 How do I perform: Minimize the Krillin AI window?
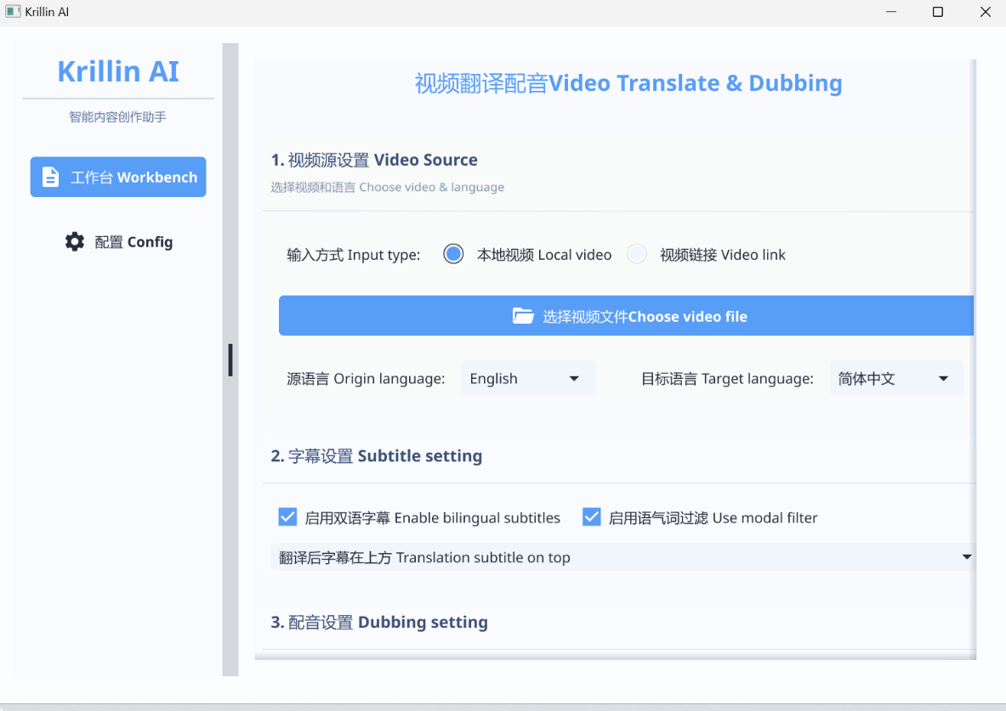point(891,12)
